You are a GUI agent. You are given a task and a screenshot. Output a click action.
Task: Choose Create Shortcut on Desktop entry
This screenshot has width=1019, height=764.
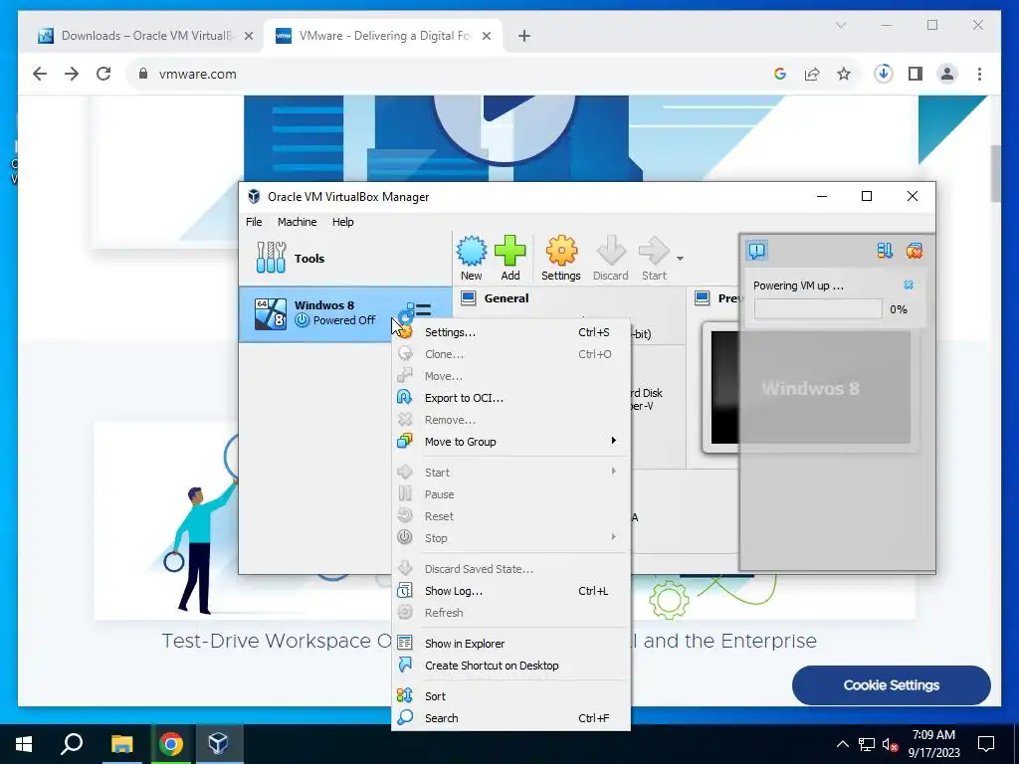click(x=510, y=666)
